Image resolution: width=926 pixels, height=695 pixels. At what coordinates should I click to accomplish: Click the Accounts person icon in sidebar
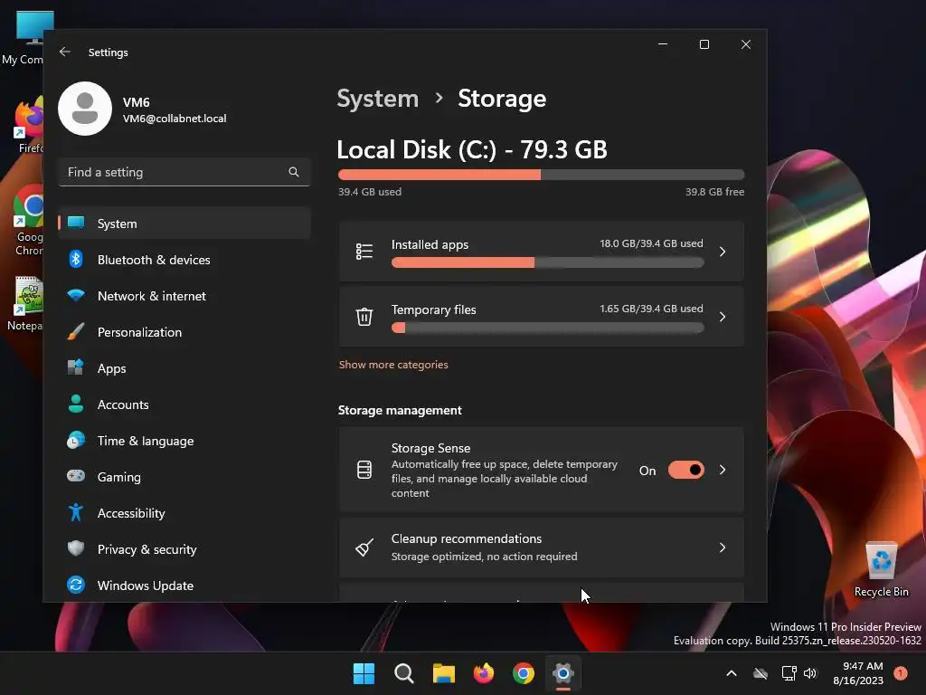76,405
